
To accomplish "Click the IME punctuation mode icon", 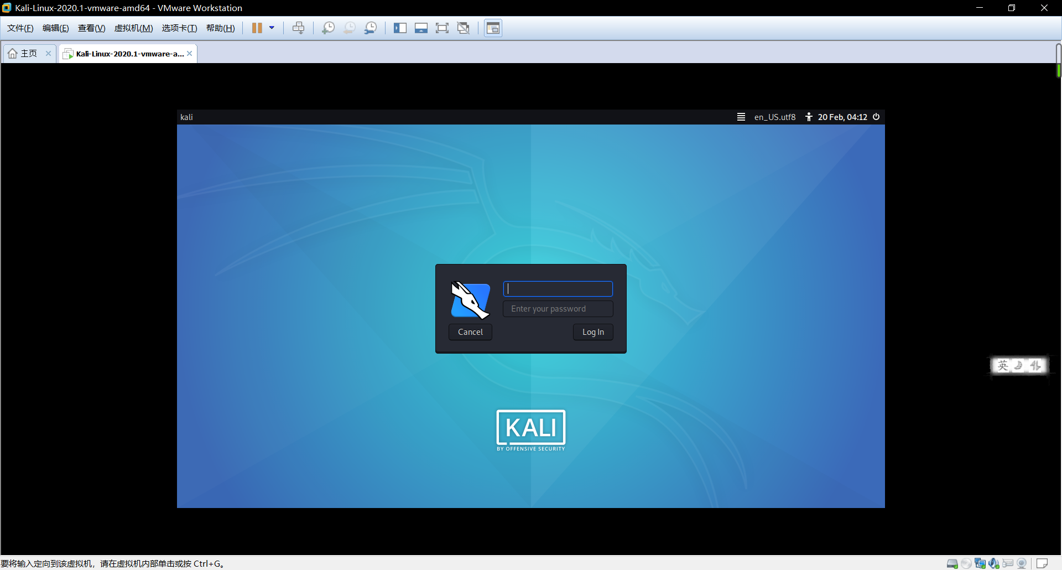I will [1035, 365].
